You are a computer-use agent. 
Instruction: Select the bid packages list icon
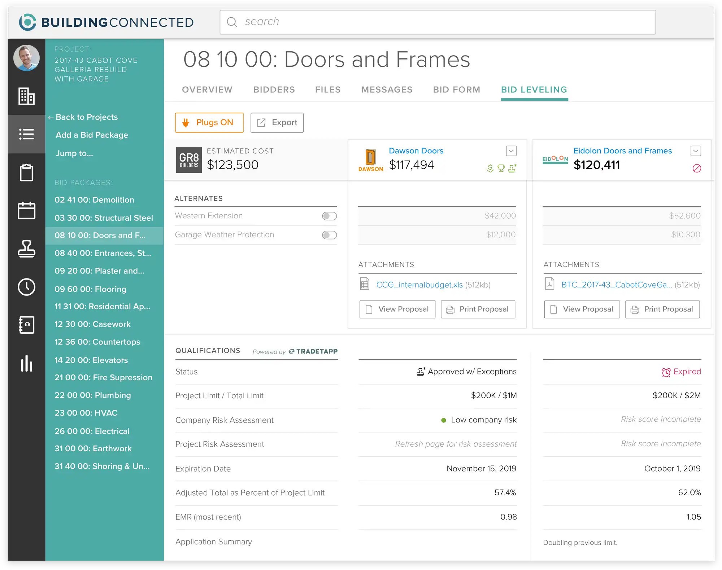[26, 134]
